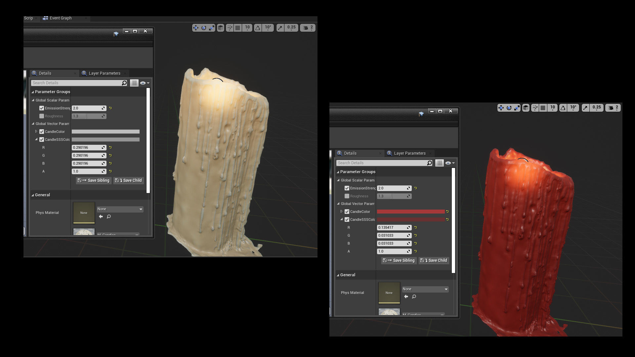635x357 pixels.
Task: Enable Roughness checkbox in beige candle panel
Action: [x=42, y=116]
